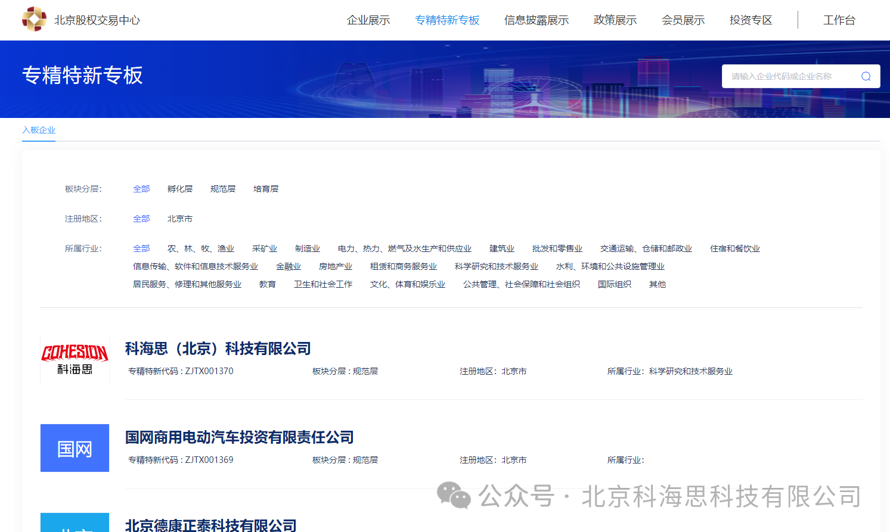Go to 信息披露展示 in the navigation
Viewport: 890px width, 532px height.
(537, 20)
